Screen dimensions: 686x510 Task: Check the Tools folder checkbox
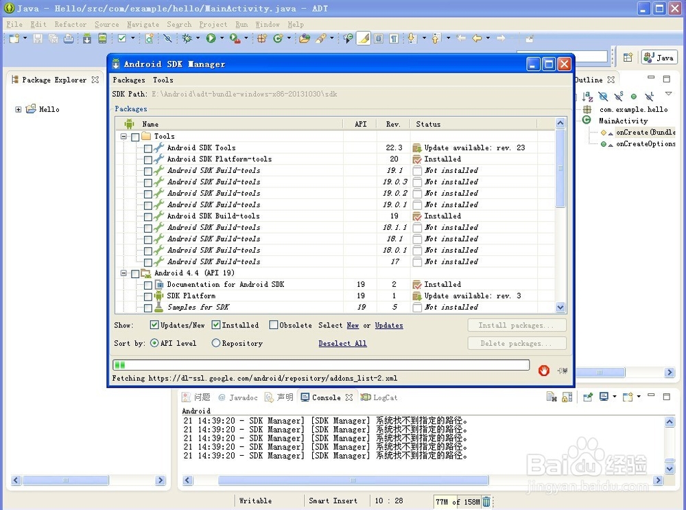point(135,137)
